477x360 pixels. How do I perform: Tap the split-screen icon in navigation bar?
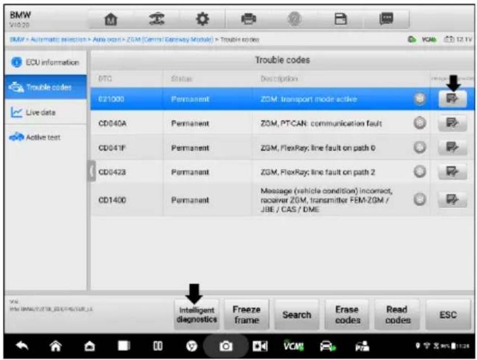pos(157,346)
